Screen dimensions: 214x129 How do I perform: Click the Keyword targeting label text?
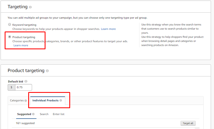tap(24, 25)
